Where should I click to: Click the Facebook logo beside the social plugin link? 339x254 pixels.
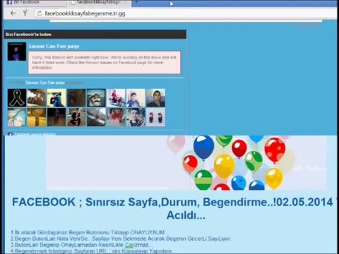point(10,134)
